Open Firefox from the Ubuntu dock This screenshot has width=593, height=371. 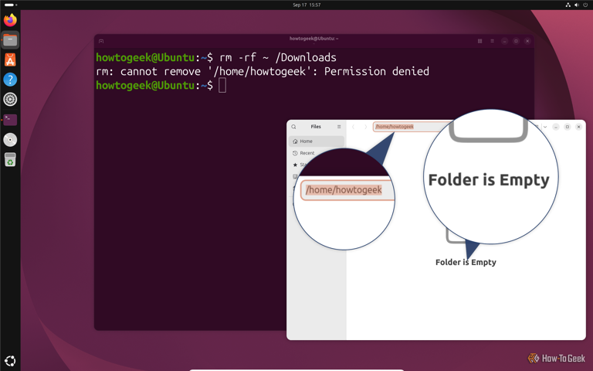click(x=10, y=19)
